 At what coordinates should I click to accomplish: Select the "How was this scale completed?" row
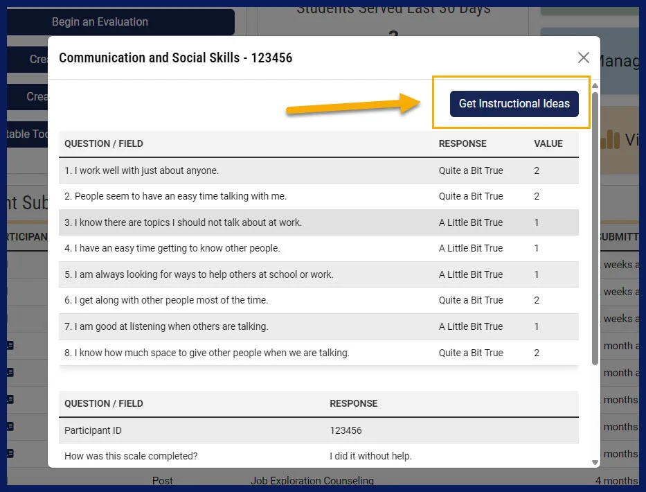(131, 456)
